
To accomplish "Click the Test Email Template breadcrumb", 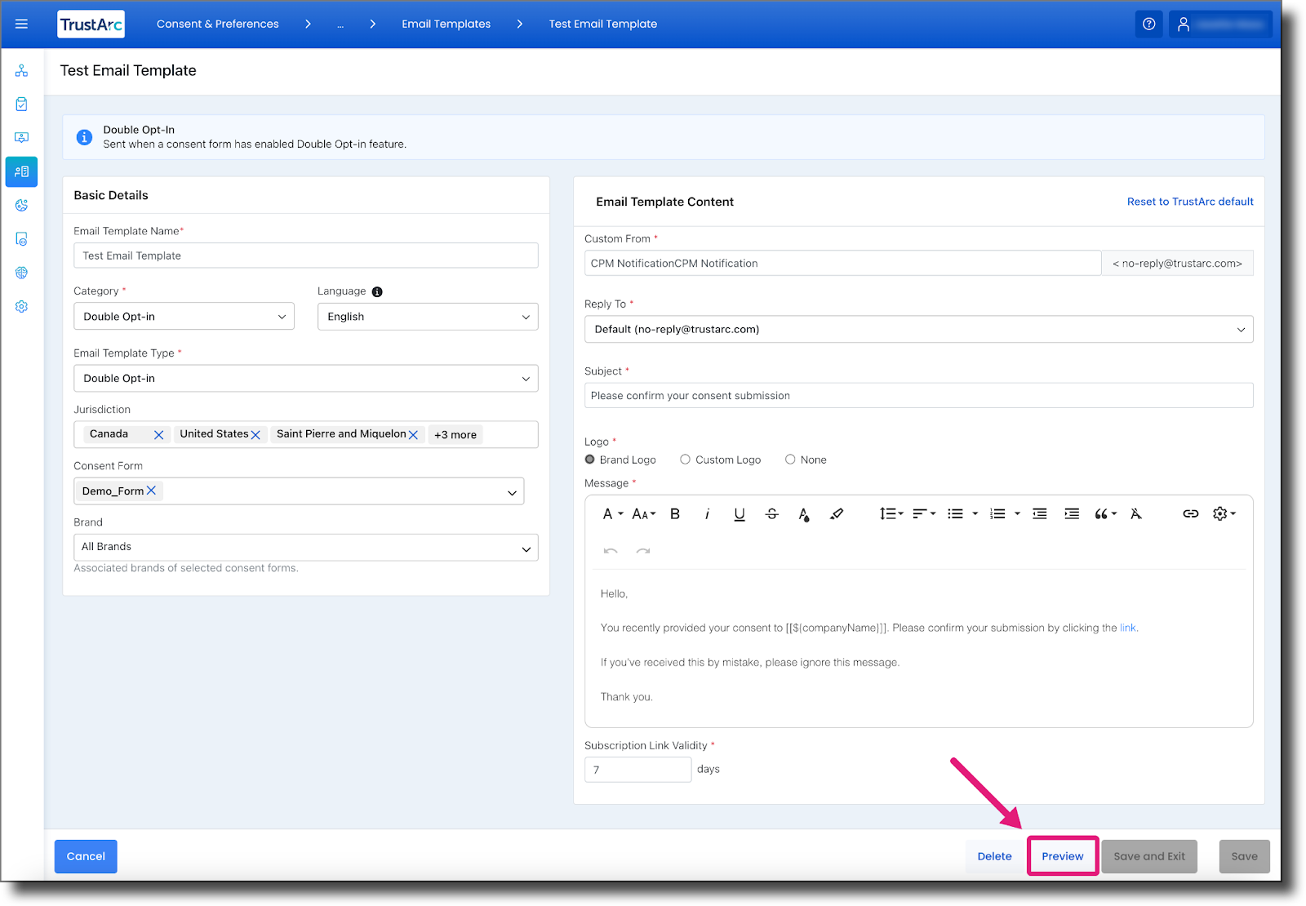I will (x=603, y=24).
